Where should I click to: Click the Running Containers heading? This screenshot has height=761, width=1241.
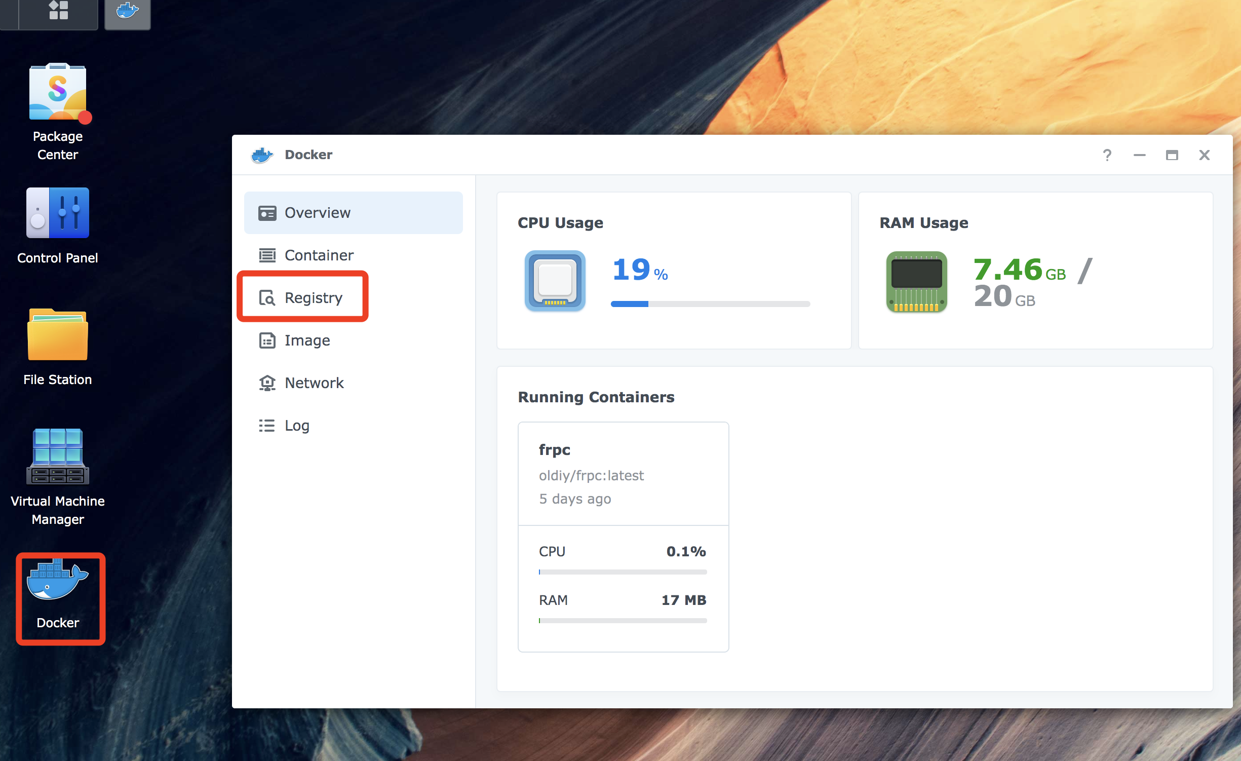tap(596, 397)
